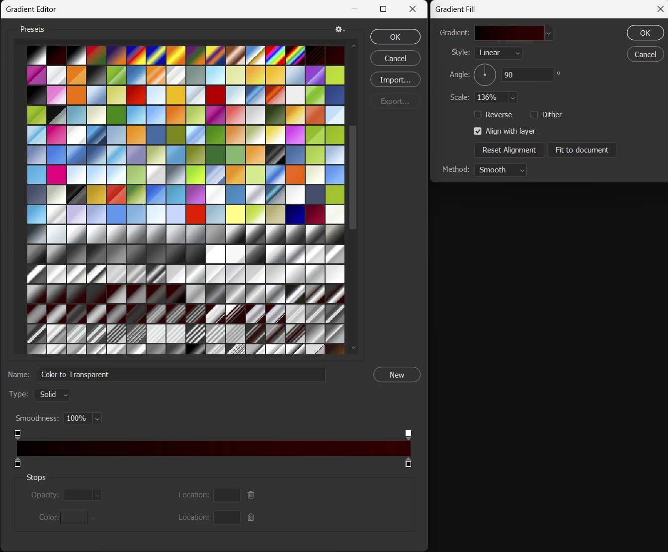Click the presets list scroll-down arrow
This screenshot has width=668, height=552.
353,348
